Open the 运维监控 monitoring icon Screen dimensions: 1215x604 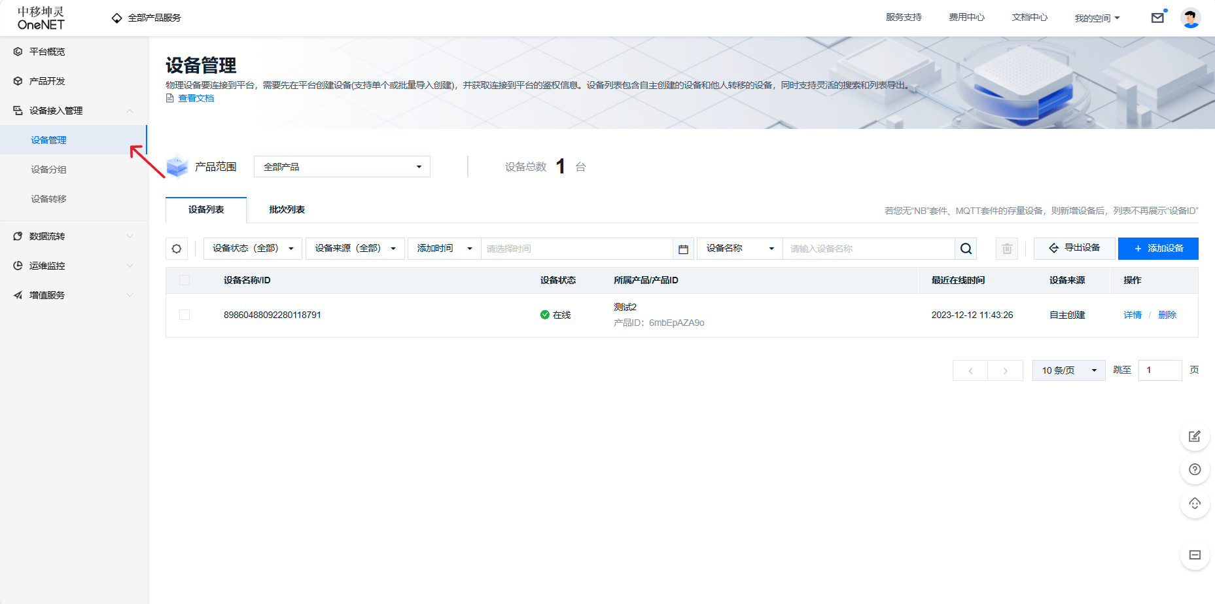pyautogui.click(x=18, y=265)
